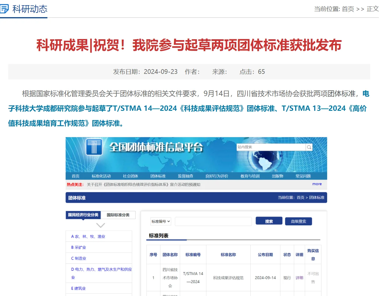Click the 标准列表 heading
The height and width of the screenshot is (296, 385).
[x=158, y=236]
